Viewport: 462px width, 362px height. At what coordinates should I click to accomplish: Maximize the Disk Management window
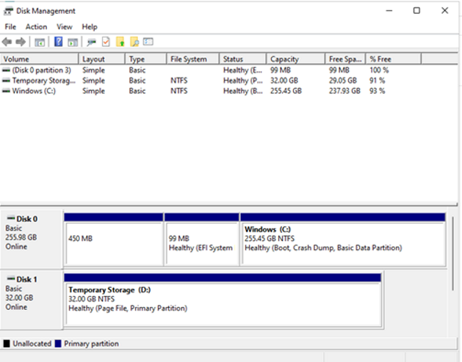coord(416,11)
